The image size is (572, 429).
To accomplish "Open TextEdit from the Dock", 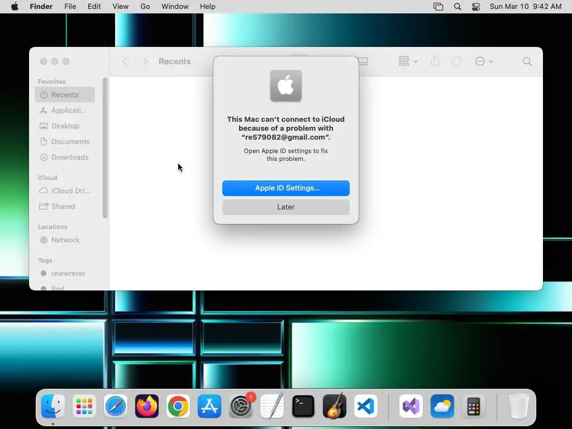I will tap(272, 406).
